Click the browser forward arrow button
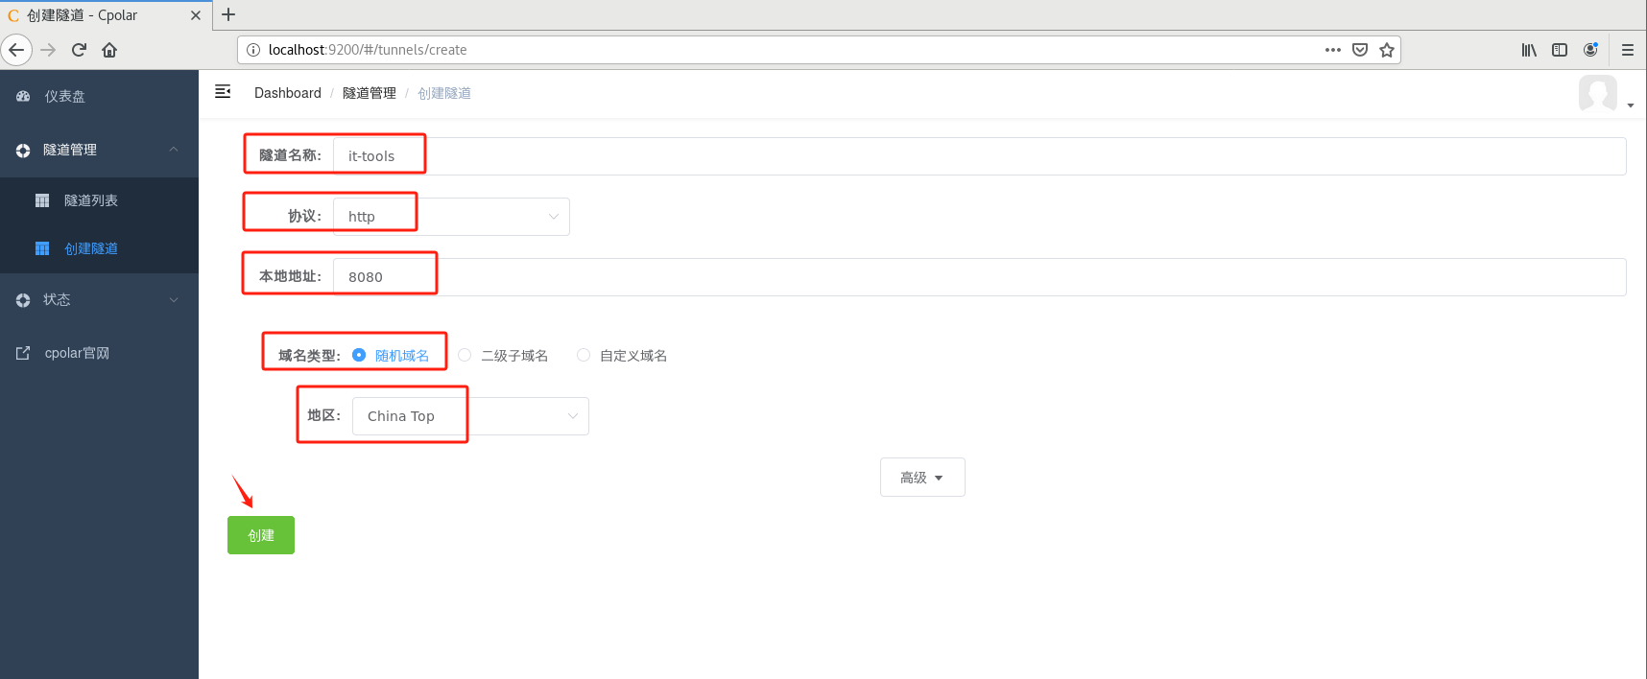Image resolution: width=1647 pixels, height=679 pixels. coord(48,50)
